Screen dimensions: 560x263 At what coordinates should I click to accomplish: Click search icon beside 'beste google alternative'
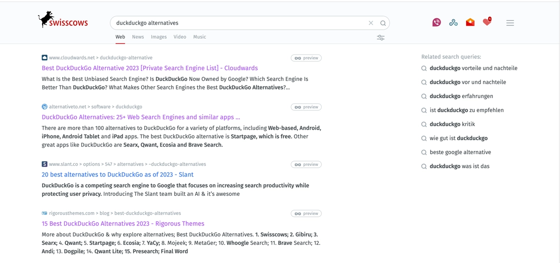coord(424,152)
